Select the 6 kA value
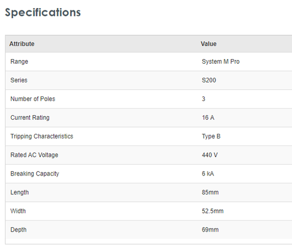Screen dimensions: 292x249 point(208,174)
